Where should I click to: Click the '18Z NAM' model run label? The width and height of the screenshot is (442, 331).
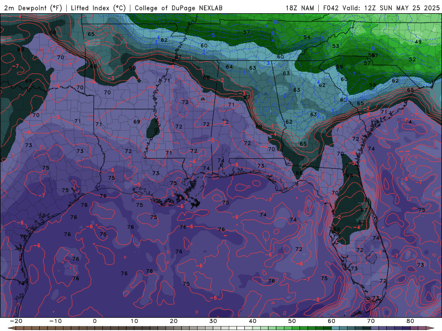(299, 8)
